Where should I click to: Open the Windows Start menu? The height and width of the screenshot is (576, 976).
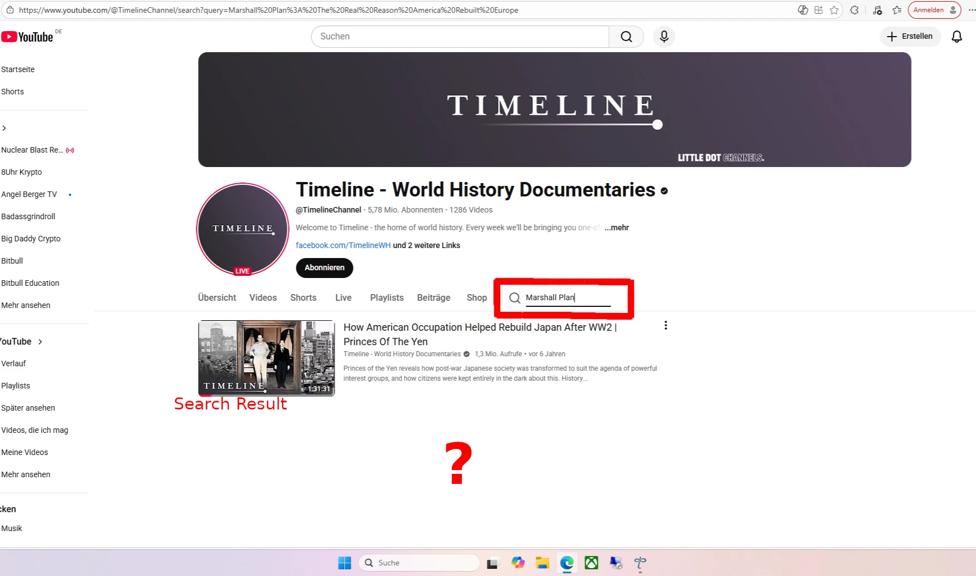pos(345,563)
